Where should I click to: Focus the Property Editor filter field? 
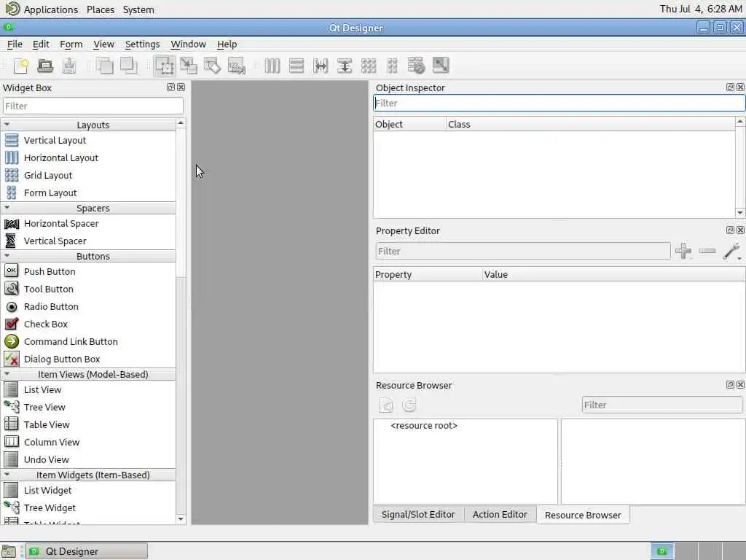pos(523,251)
